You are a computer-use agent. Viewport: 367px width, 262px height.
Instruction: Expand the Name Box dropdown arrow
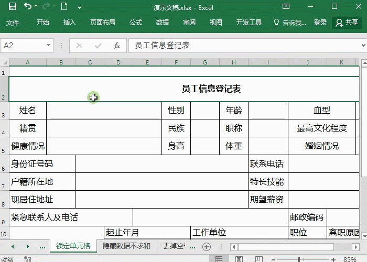(48, 45)
